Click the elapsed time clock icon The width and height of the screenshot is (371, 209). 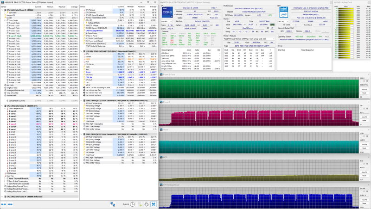tap(133, 204)
